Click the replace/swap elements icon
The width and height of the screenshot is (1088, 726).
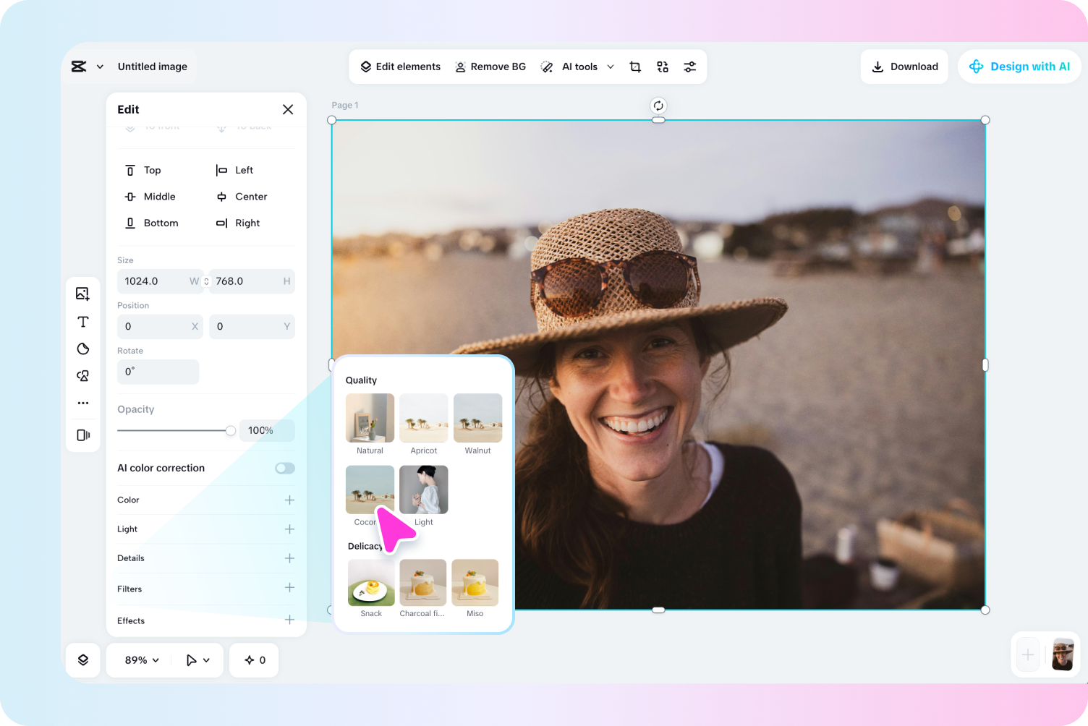663,67
